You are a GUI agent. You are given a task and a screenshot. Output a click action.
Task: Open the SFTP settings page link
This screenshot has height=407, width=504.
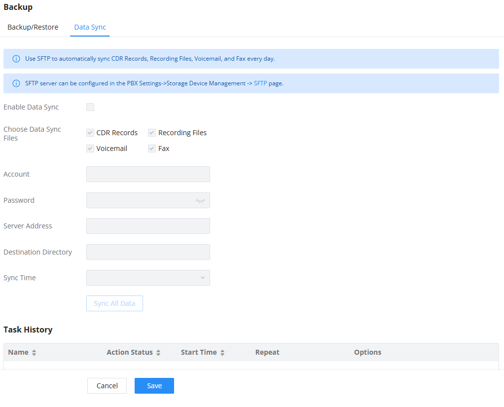pyautogui.click(x=260, y=83)
